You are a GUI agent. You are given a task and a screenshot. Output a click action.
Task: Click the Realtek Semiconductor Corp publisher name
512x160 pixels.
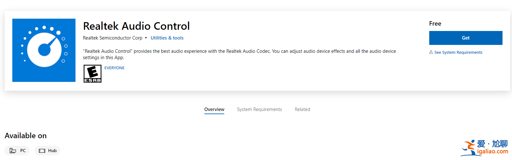point(112,38)
